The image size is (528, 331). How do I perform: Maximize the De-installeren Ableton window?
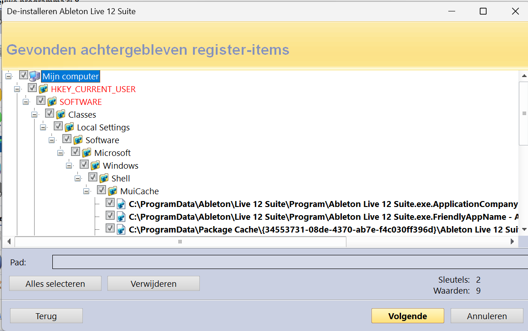click(x=483, y=11)
